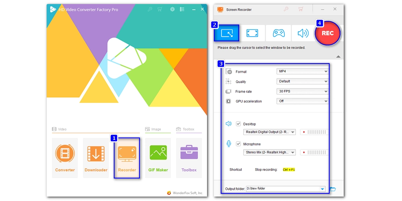Select game recording mode
Screen dimensions: 402x201
pyautogui.click(x=278, y=33)
